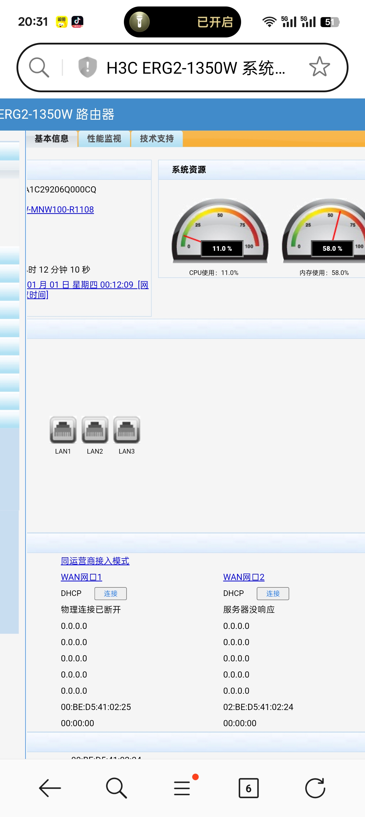This screenshot has width=365, height=817.
Task: Open the browser hamburger menu
Action: (x=182, y=788)
